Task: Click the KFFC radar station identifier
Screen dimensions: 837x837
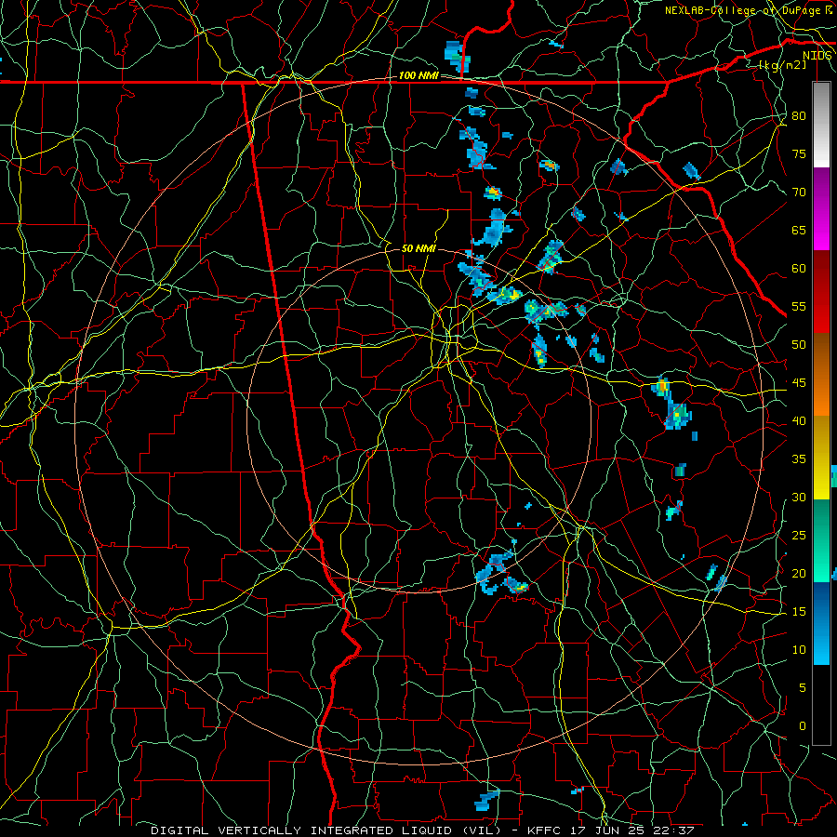Action: click(x=545, y=830)
